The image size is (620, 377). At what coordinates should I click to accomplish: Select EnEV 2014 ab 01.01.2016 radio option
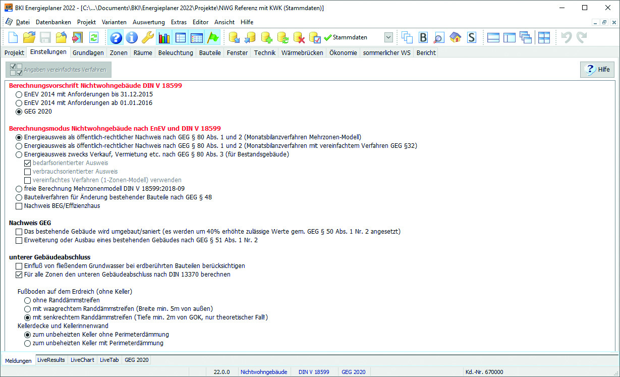pos(19,103)
